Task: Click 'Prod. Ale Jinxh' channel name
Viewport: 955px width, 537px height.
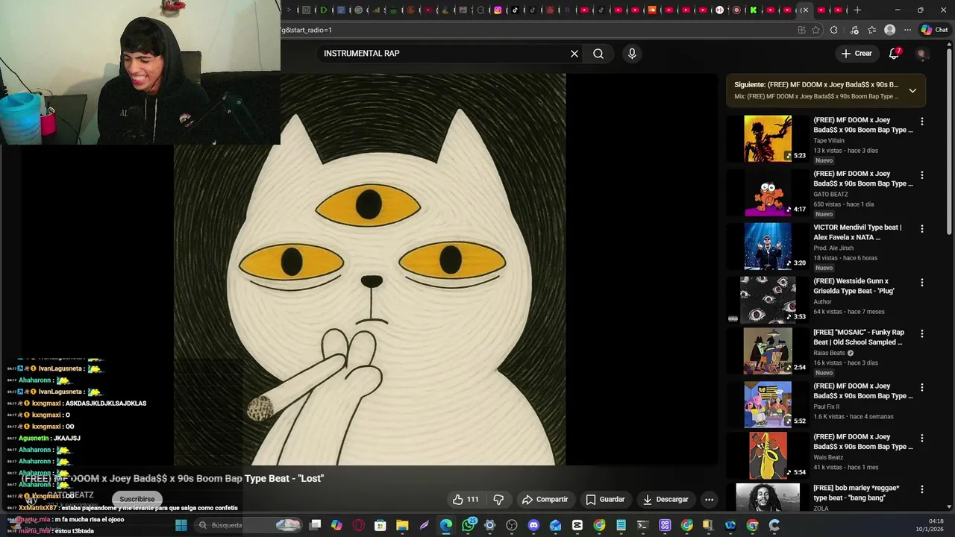Action: [x=833, y=248]
